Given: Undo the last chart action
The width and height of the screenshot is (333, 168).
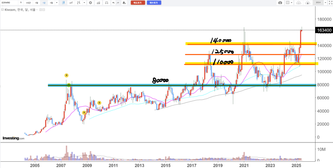Looking at the screenshot, I should [113, 3].
